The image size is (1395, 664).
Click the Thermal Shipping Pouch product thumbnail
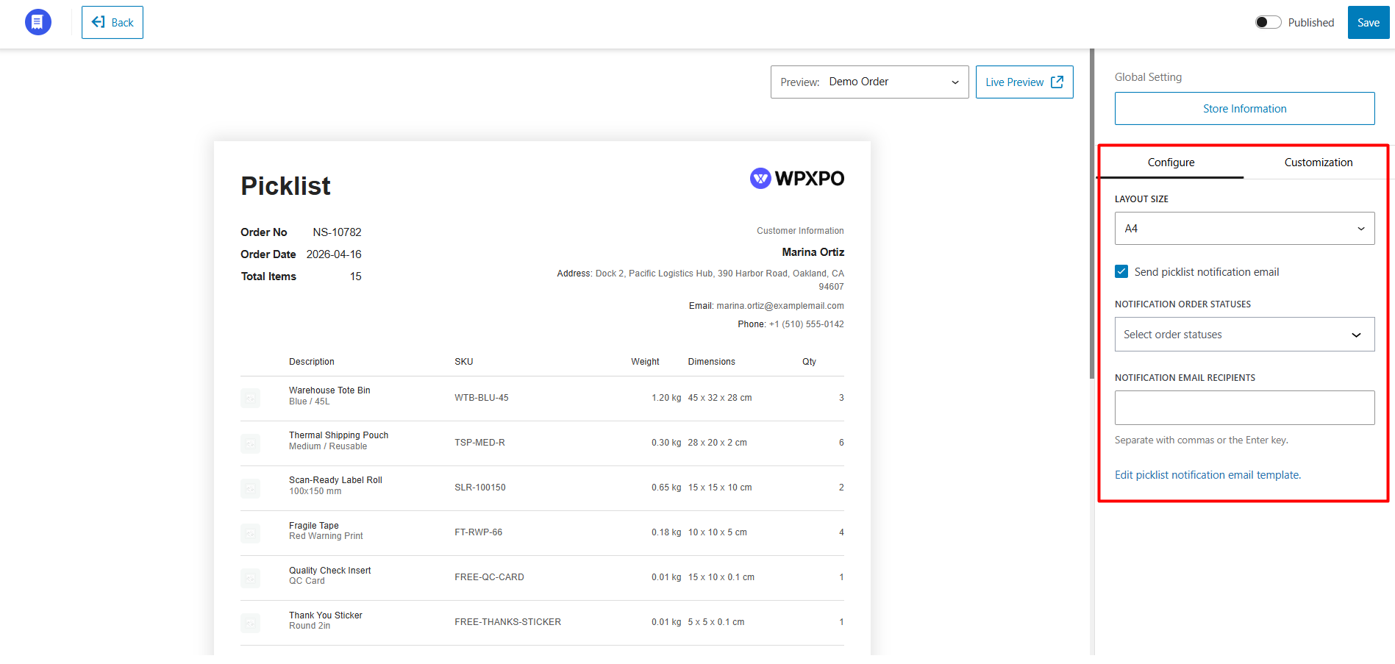point(250,443)
